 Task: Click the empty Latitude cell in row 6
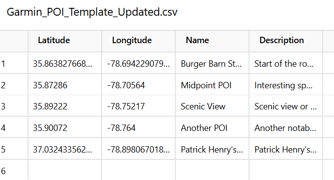point(64,170)
